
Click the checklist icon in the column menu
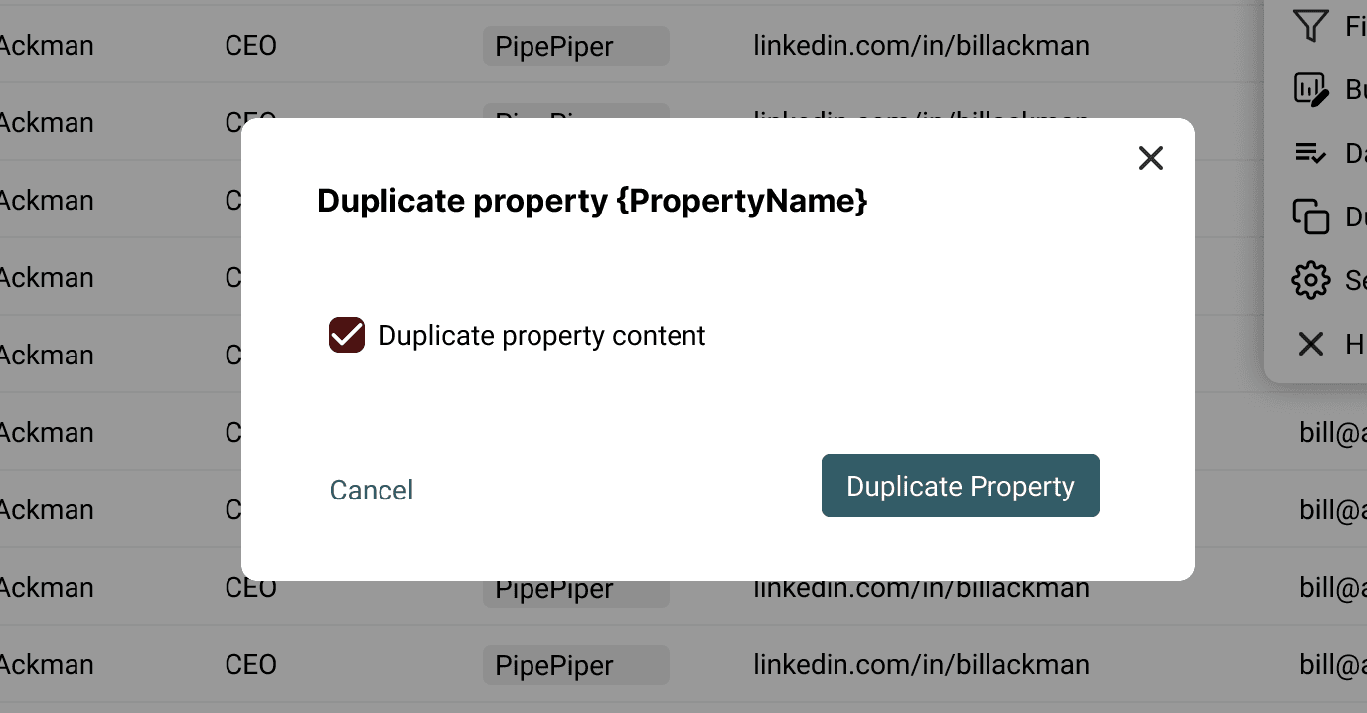point(1310,153)
